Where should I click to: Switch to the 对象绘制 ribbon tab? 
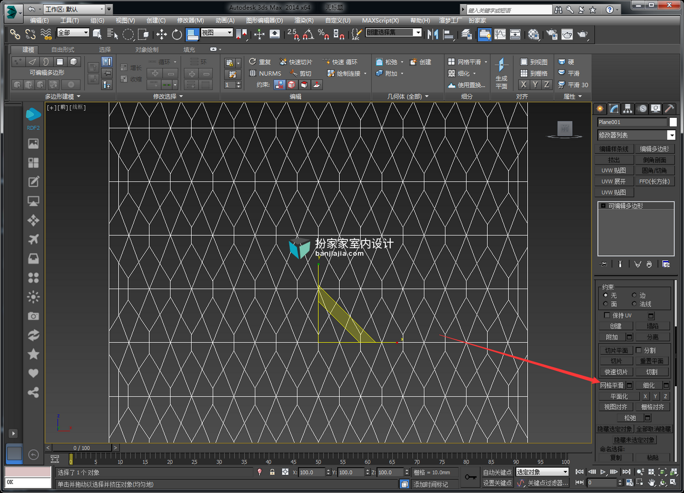(147, 49)
